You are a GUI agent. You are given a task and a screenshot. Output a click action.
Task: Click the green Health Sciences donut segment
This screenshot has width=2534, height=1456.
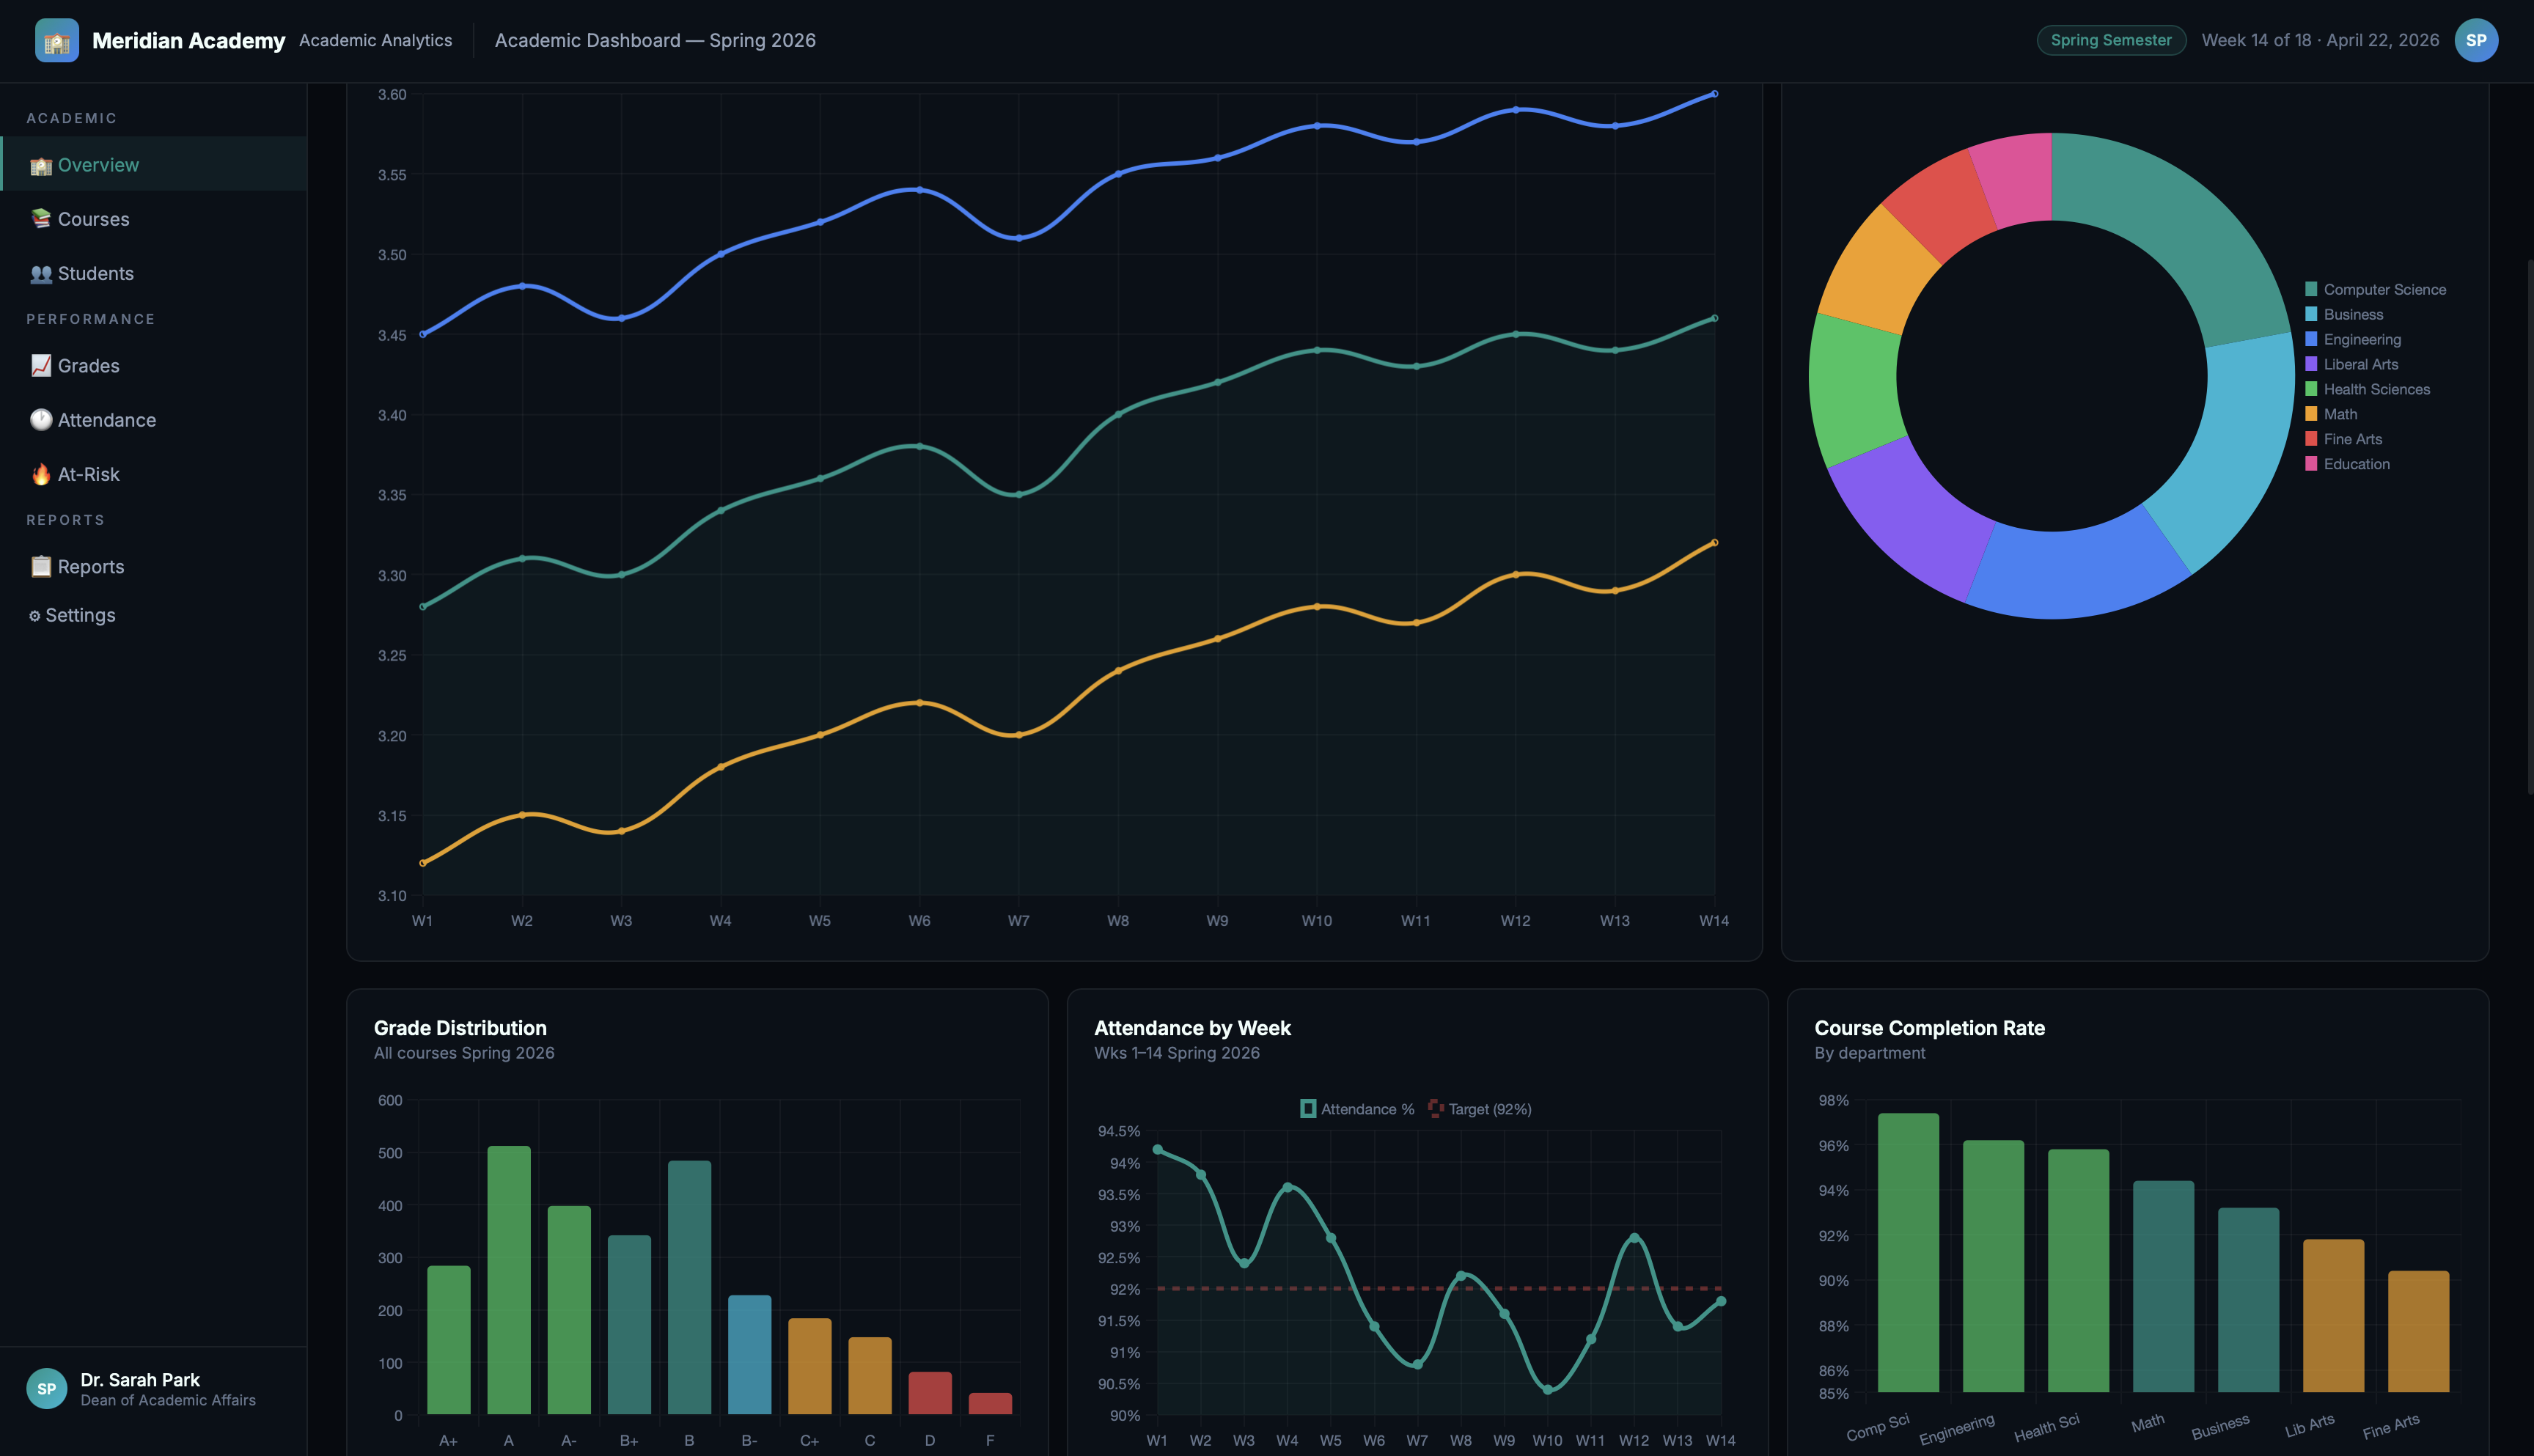(1856, 390)
